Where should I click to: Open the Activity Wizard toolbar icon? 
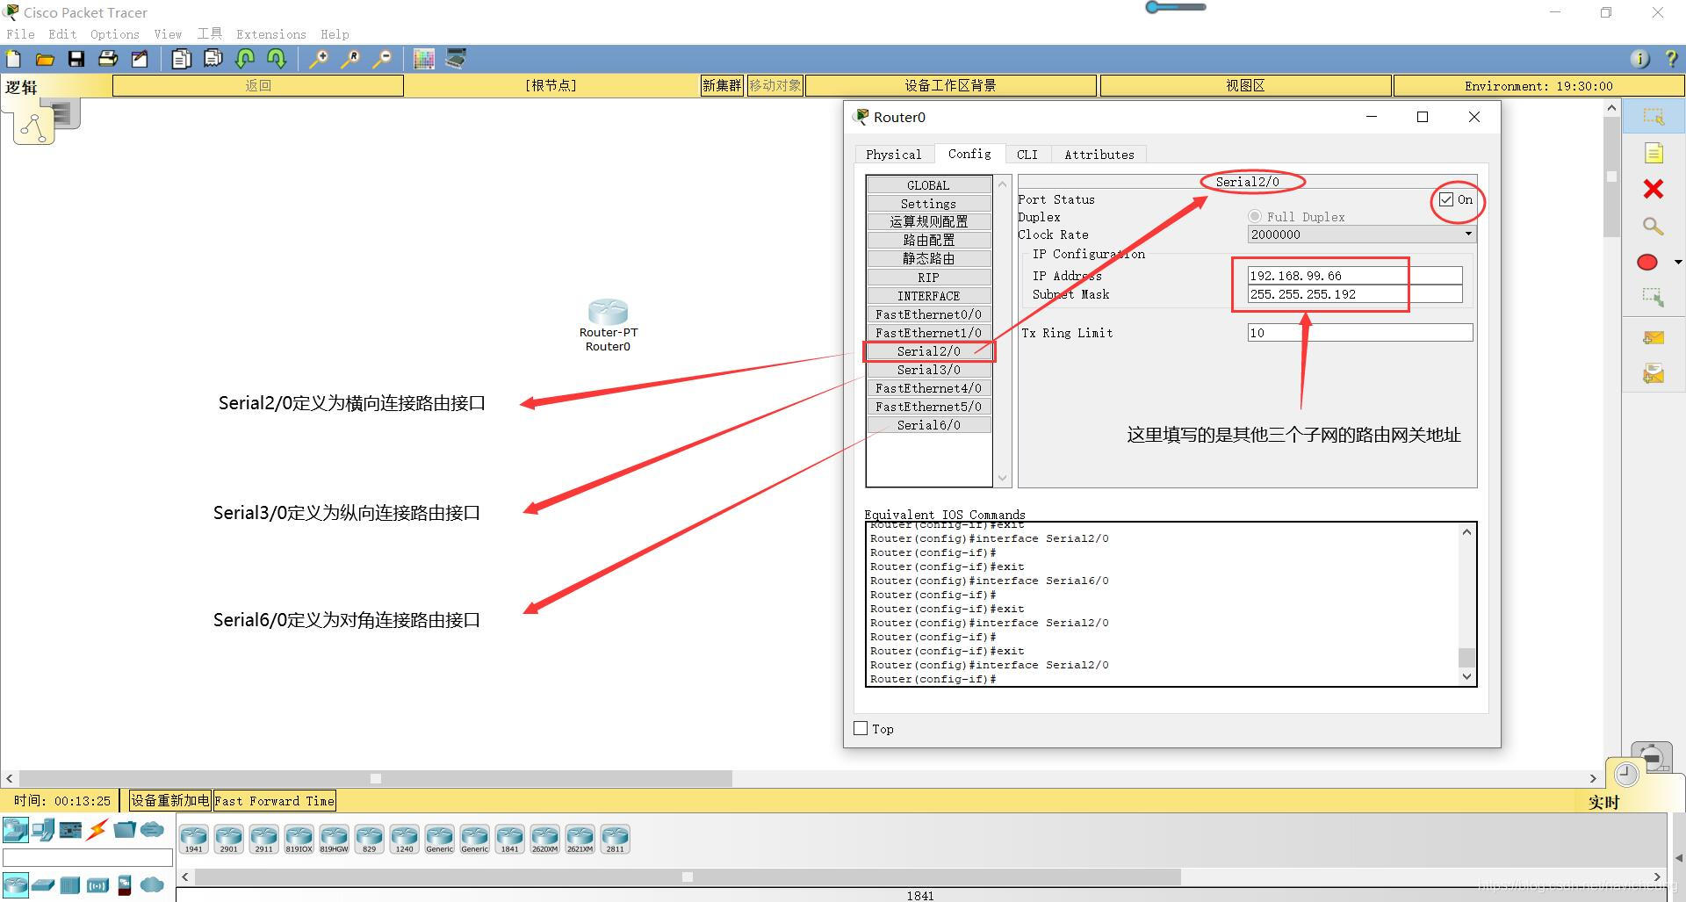click(x=140, y=59)
